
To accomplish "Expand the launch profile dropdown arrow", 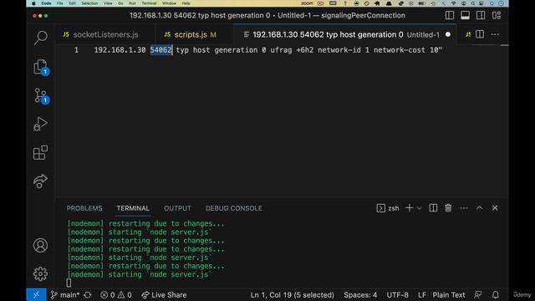I will pos(420,208).
